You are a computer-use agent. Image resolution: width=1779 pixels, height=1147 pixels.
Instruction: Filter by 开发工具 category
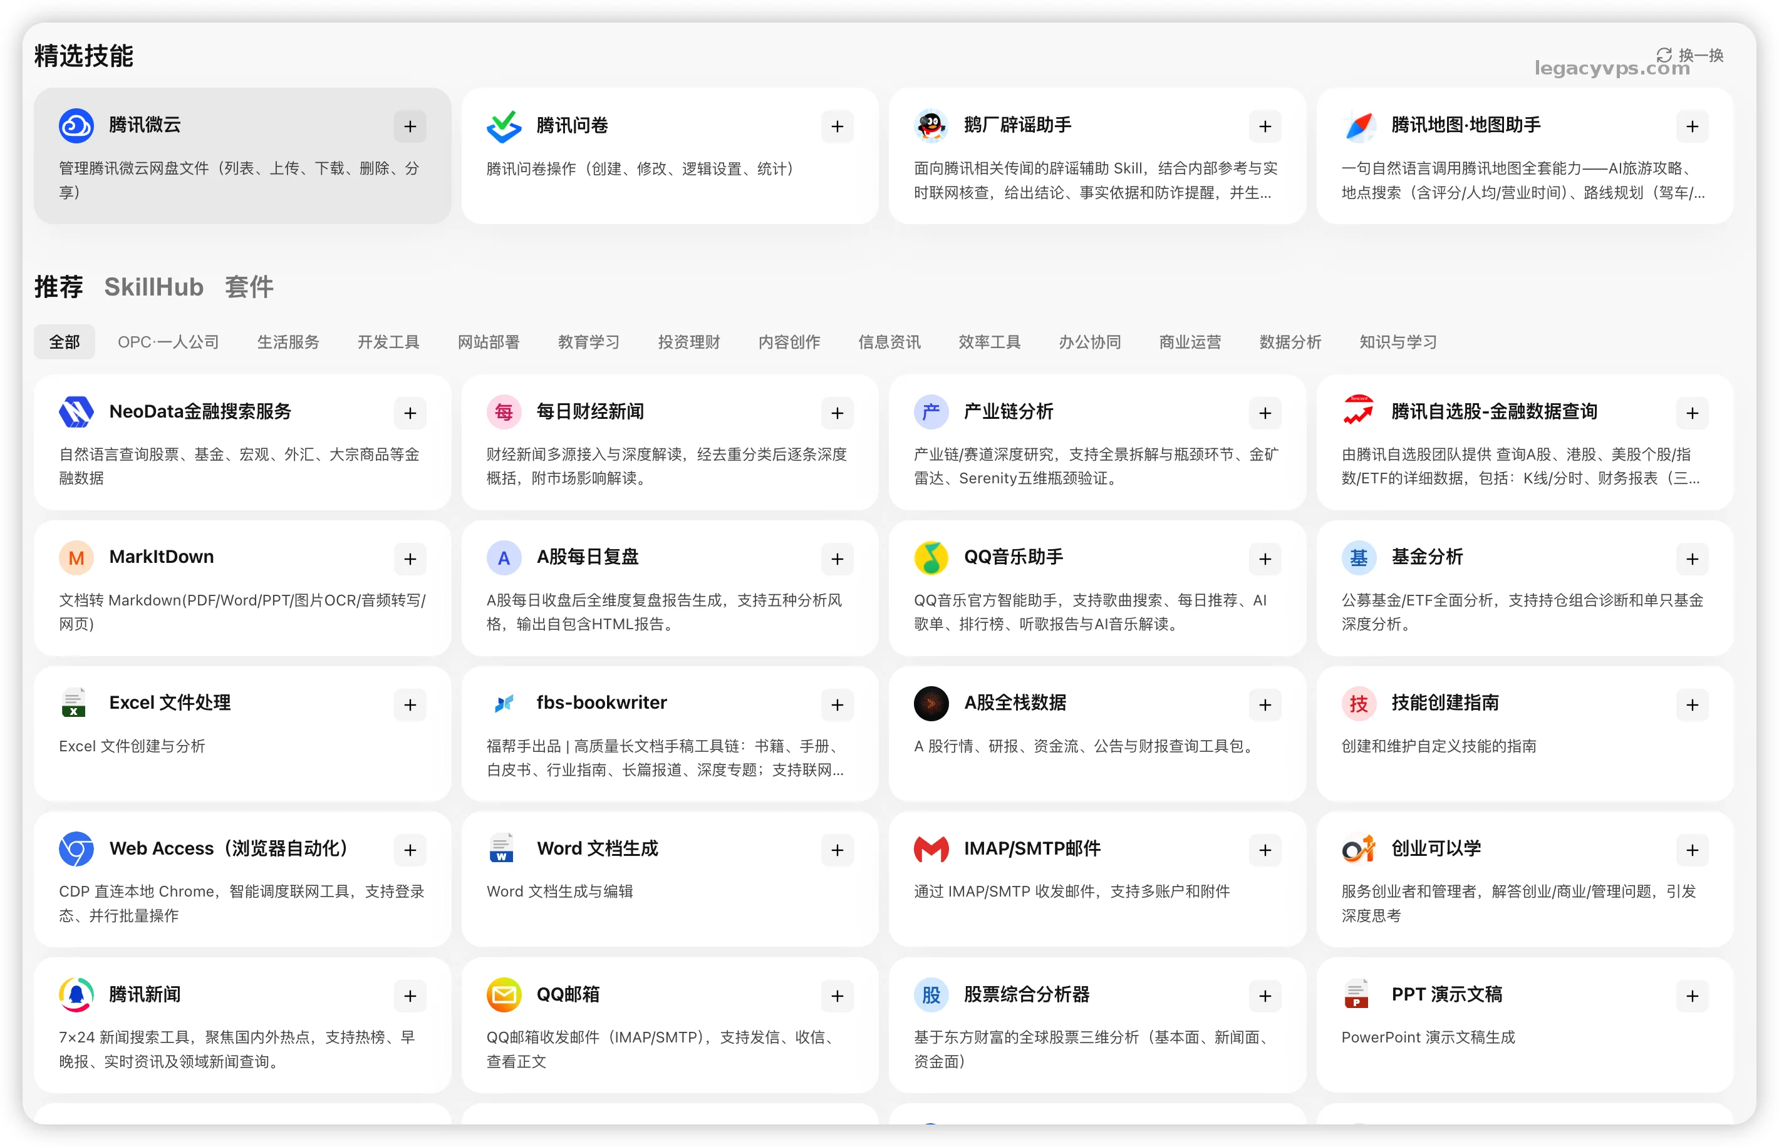[x=388, y=342]
